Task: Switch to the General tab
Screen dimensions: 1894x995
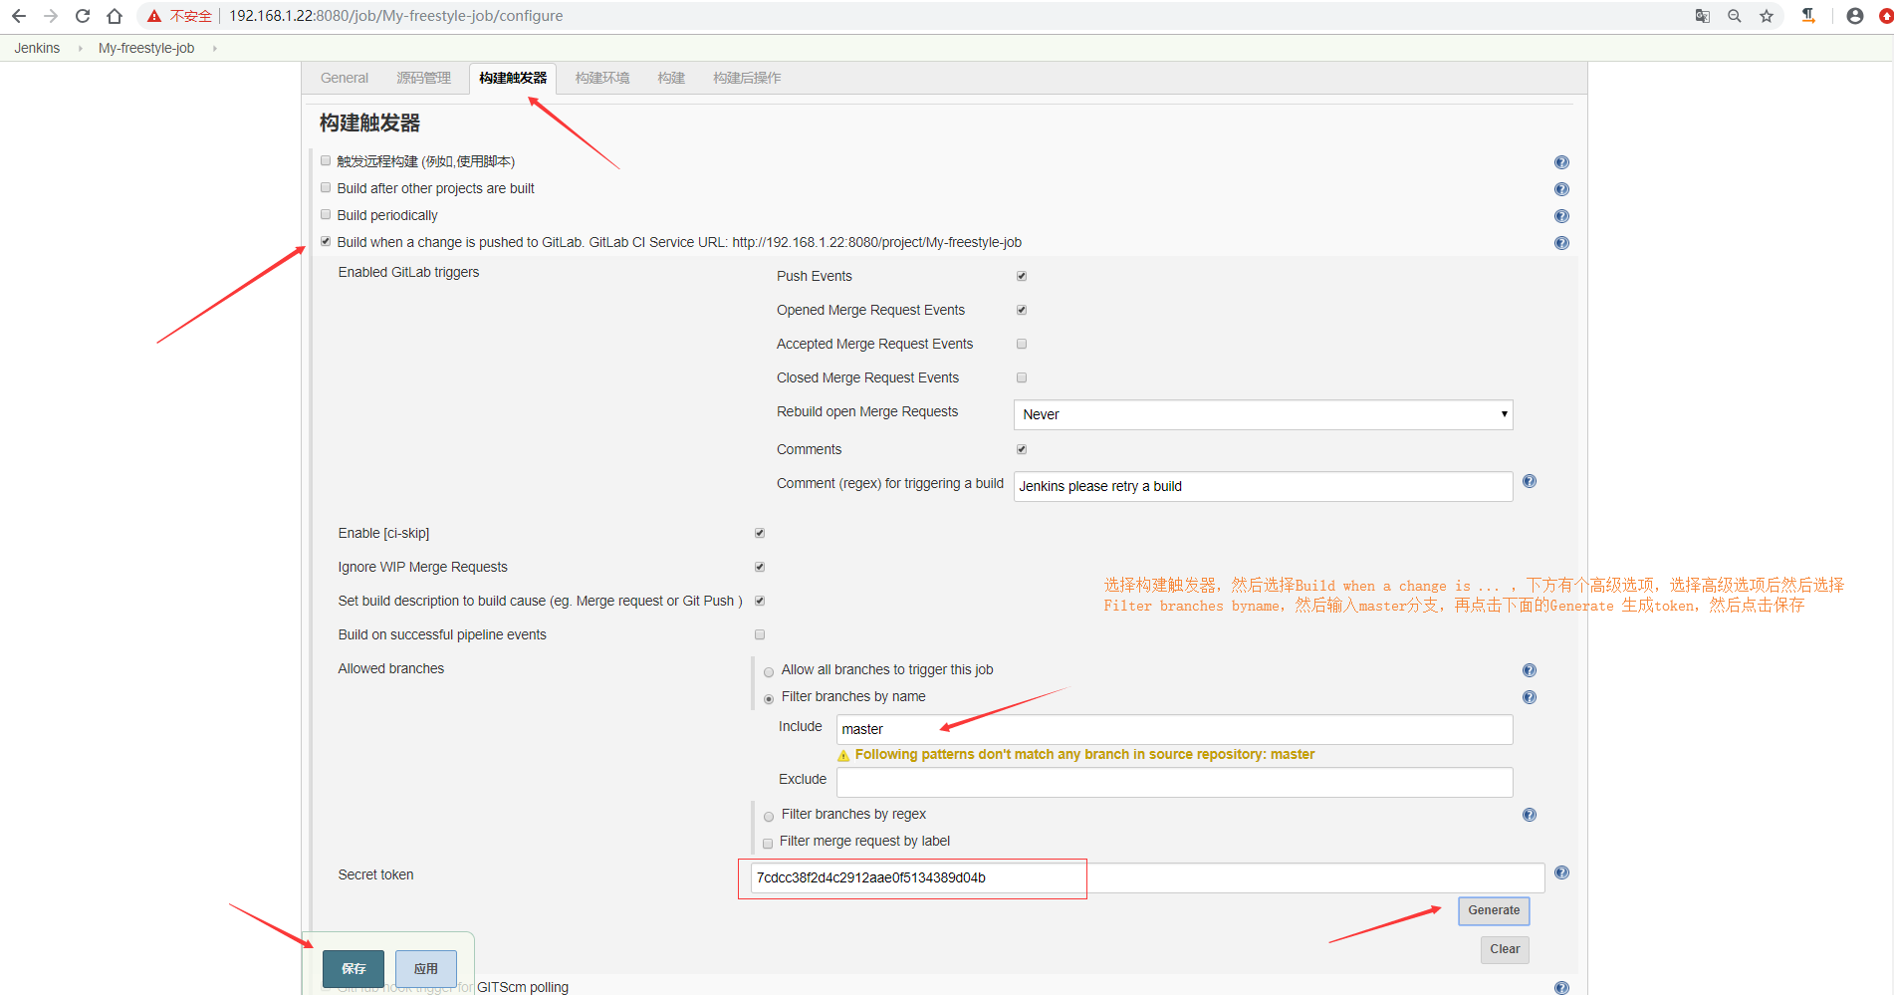Action: tap(345, 78)
